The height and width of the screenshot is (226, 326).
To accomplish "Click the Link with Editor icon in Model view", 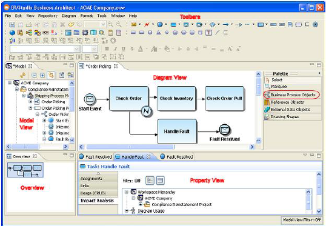I will [x=51, y=75].
